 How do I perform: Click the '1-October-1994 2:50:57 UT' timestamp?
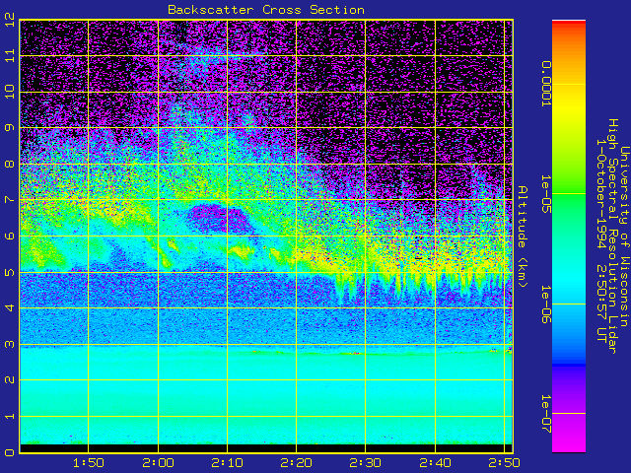601,240
